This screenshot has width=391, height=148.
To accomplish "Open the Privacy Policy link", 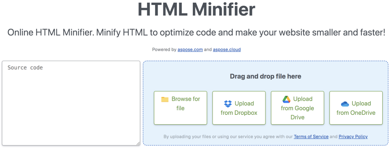I will pos(353,137).
